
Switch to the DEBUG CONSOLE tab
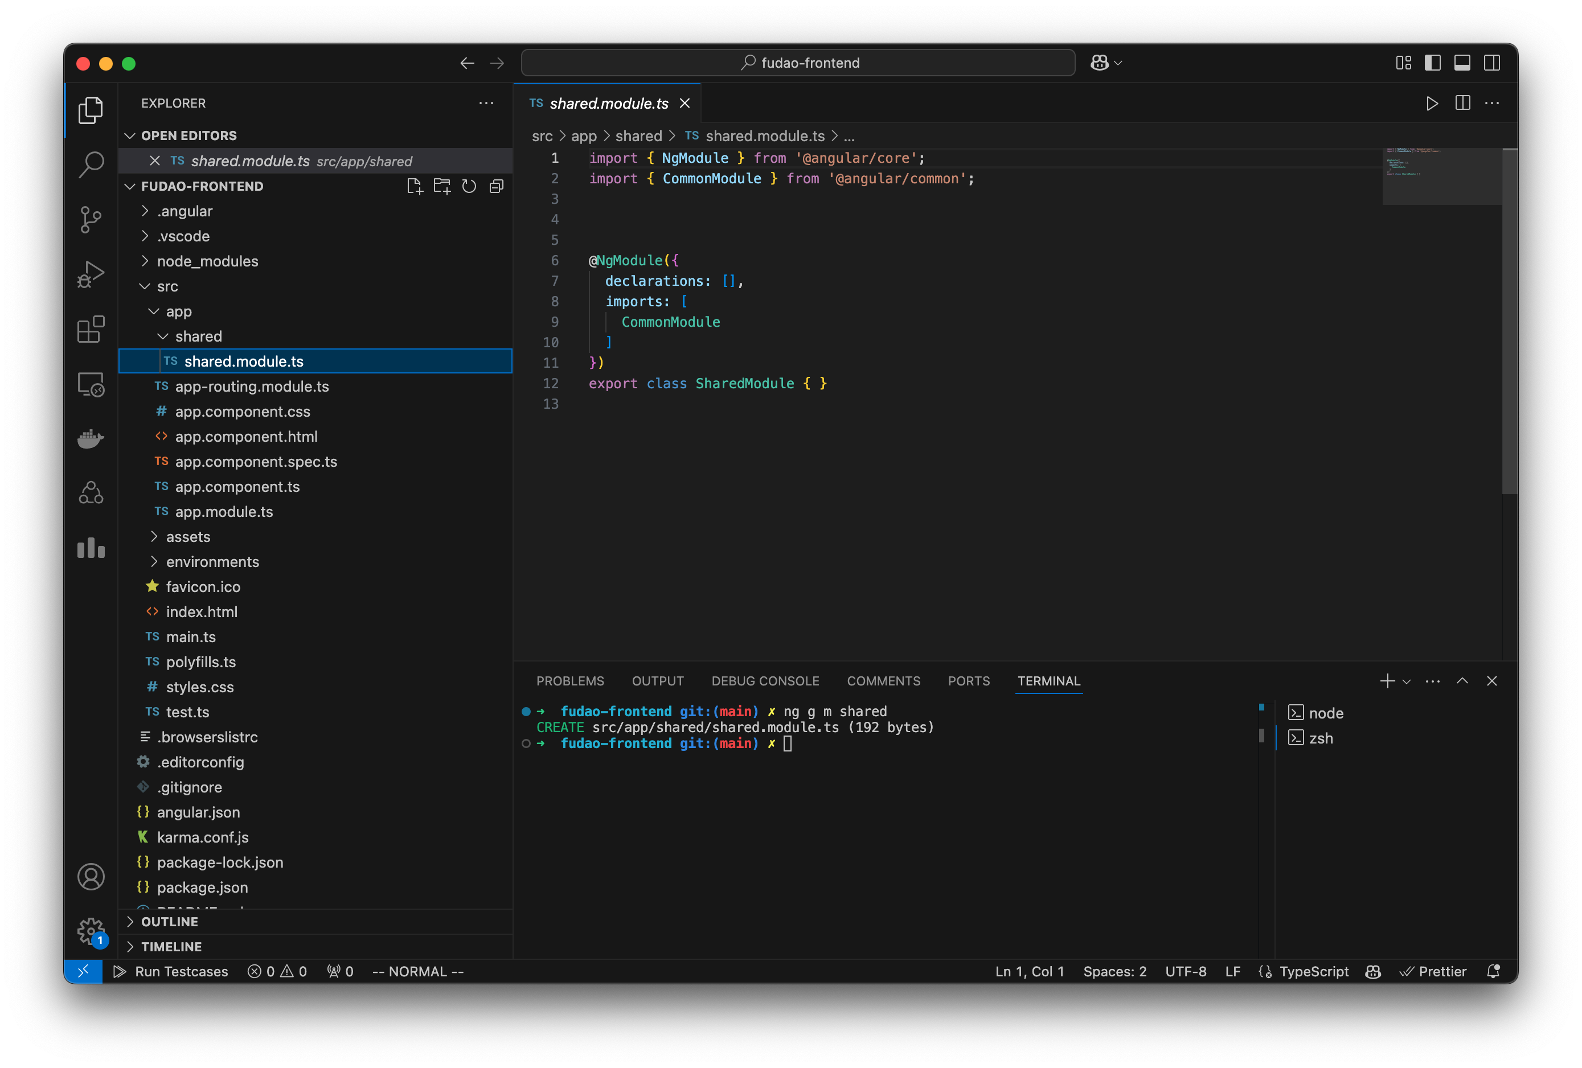tap(765, 681)
